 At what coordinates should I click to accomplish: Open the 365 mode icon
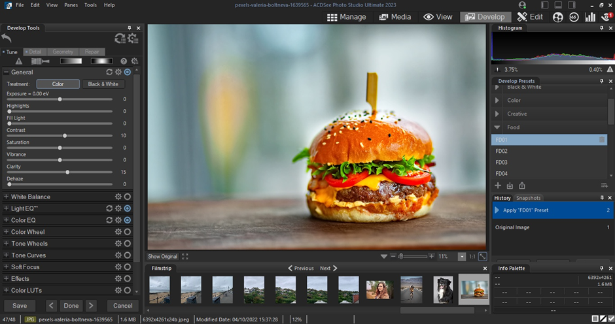tap(574, 17)
